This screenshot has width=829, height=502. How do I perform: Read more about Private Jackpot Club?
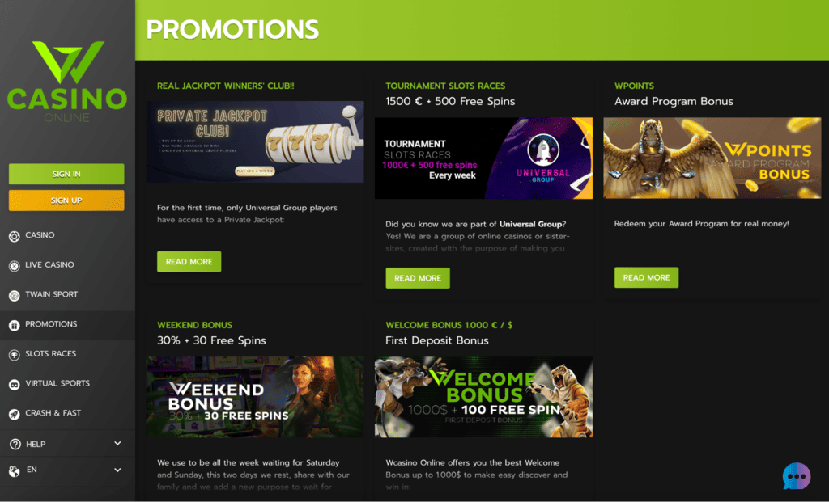coord(189,261)
